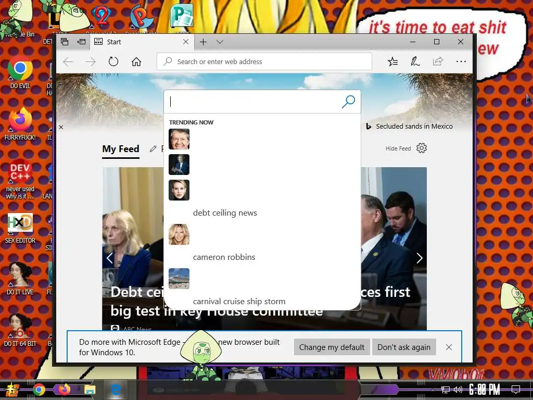Pick the trending thumbnail of the older smiling man

tap(179, 139)
